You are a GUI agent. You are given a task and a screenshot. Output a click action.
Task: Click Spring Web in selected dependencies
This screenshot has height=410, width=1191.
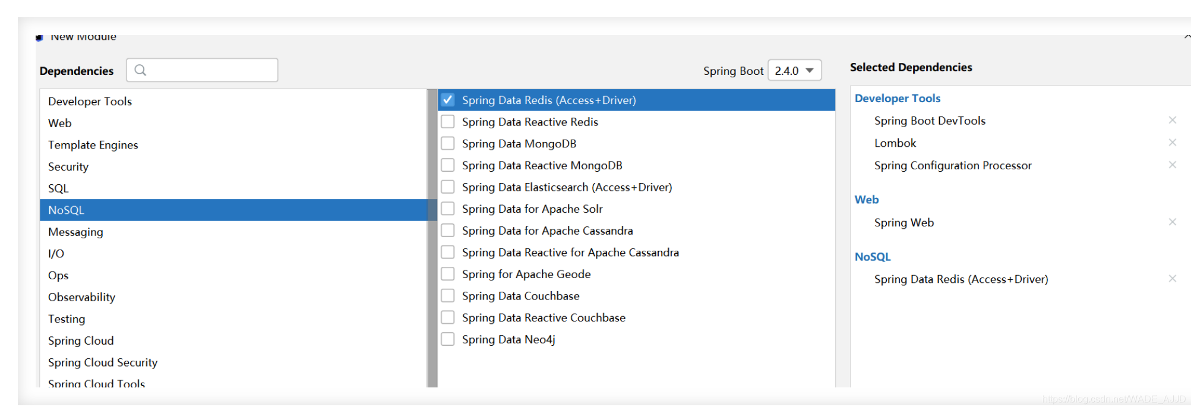coord(904,223)
